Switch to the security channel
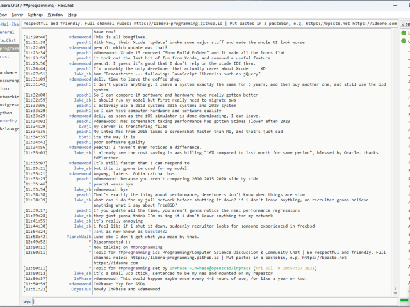Image resolution: width=410 pixels, height=307 pixels. coord(8,120)
